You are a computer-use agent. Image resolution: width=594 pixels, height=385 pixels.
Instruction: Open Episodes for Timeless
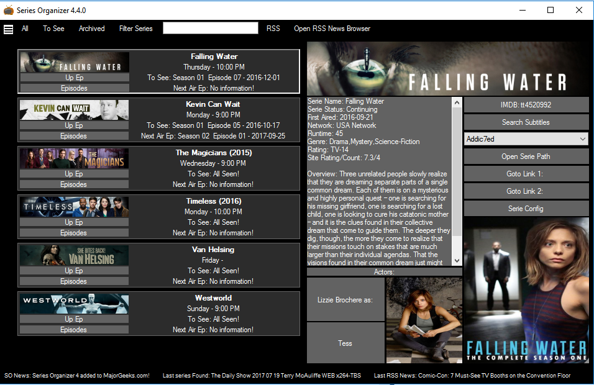74,232
